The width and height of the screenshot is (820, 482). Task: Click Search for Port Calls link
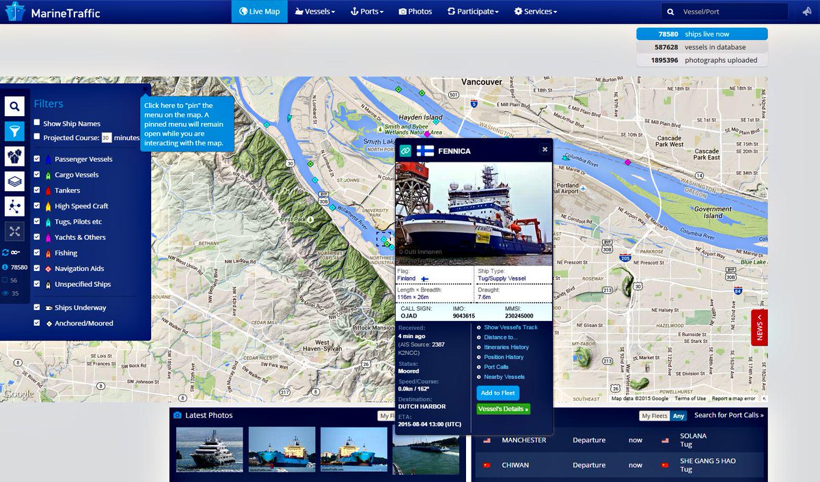(x=728, y=415)
